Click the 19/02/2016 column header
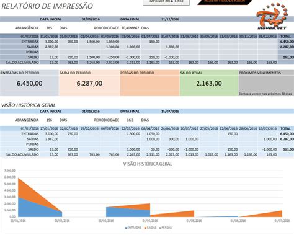 pyautogui.click(x=89, y=128)
